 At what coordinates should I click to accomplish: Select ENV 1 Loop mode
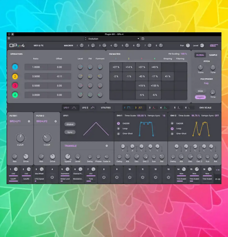coord(119,129)
